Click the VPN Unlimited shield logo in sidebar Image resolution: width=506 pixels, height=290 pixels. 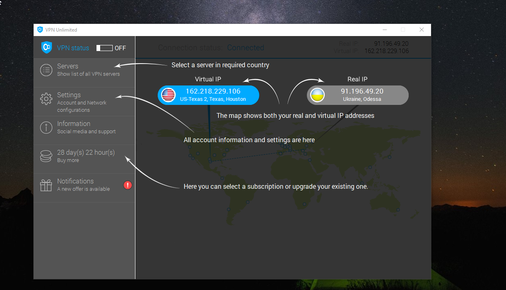pyautogui.click(x=47, y=47)
